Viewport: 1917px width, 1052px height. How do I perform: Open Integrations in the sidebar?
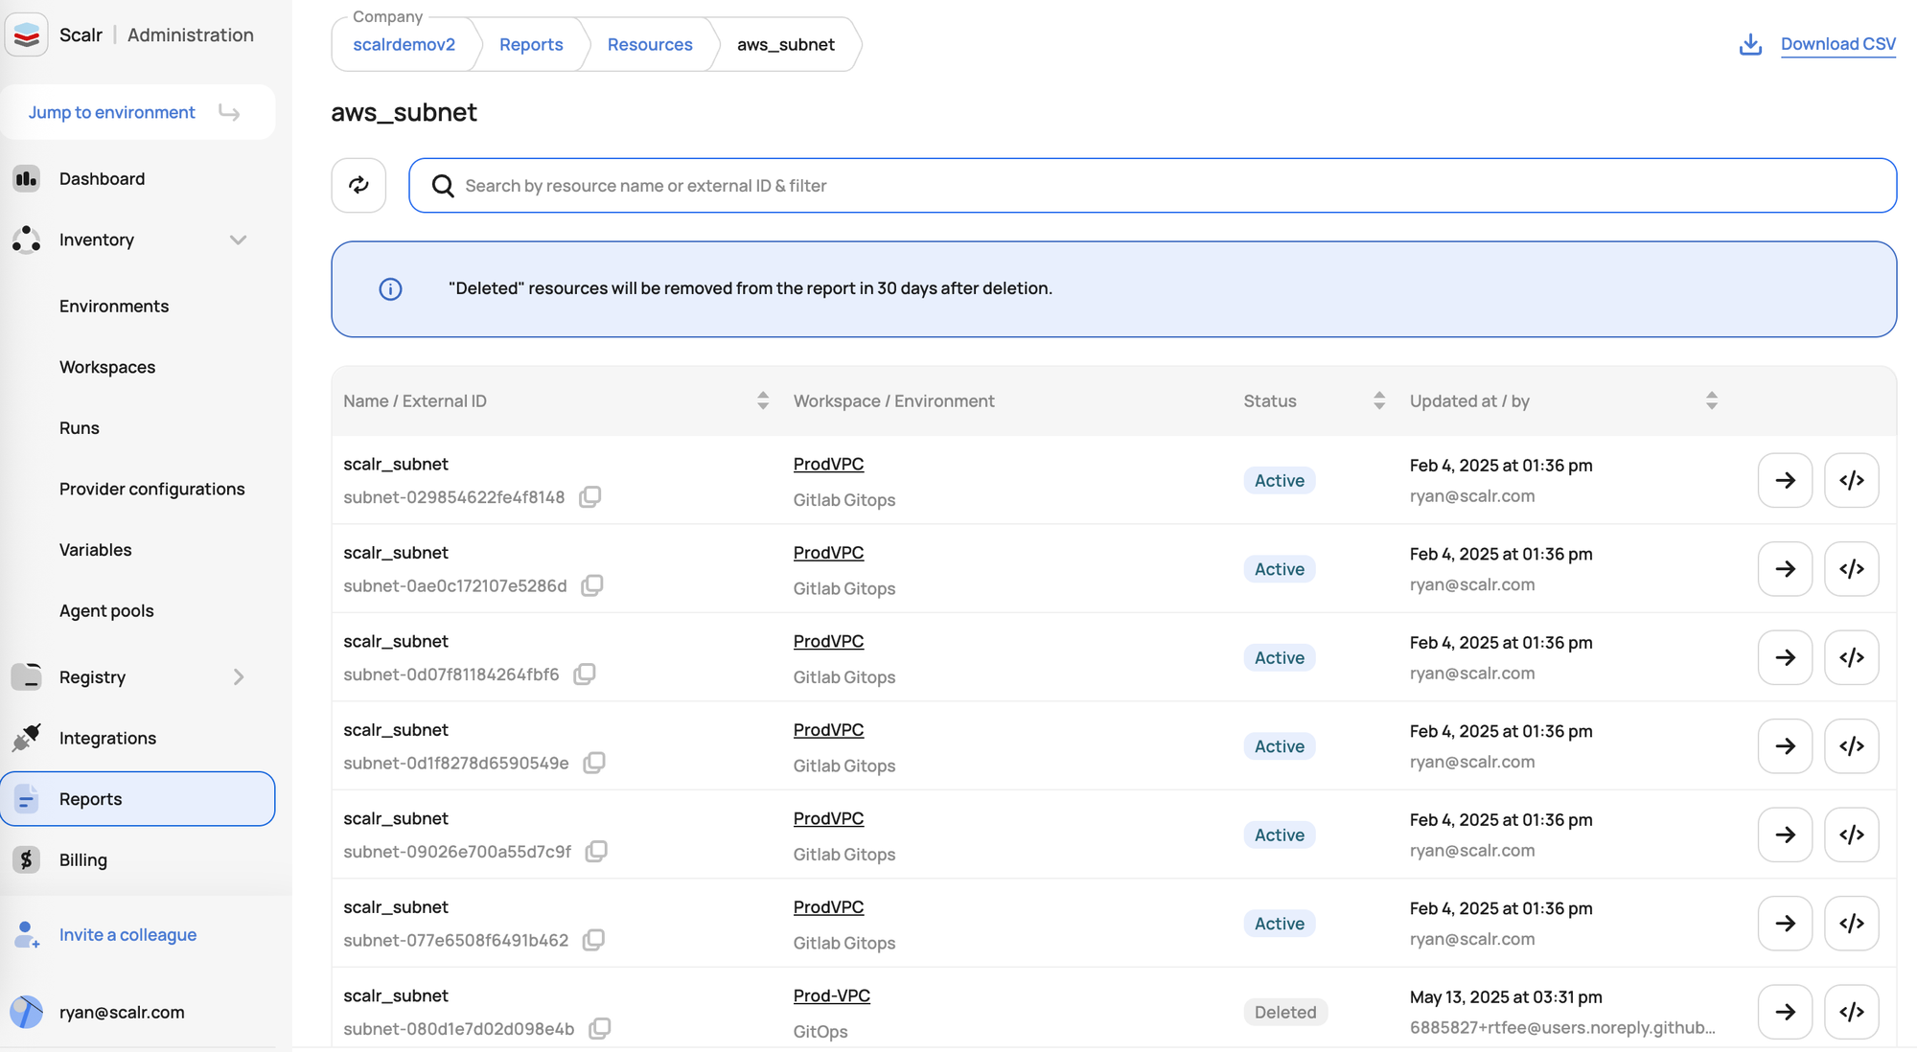pyautogui.click(x=107, y=738)
